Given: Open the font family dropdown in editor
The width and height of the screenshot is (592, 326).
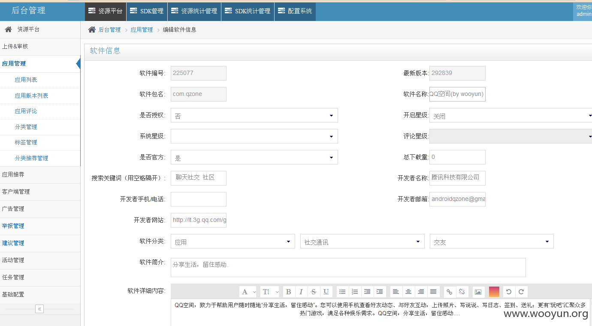Looking at the screenshot, I should pos(248,292).
